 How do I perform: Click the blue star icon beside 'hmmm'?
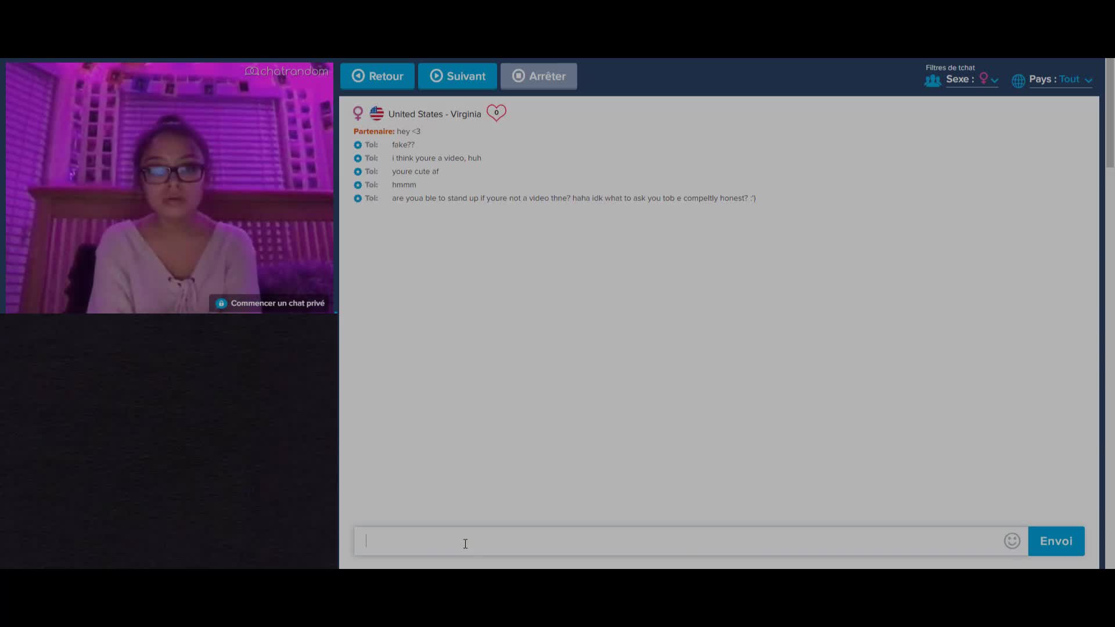(358, 185)
